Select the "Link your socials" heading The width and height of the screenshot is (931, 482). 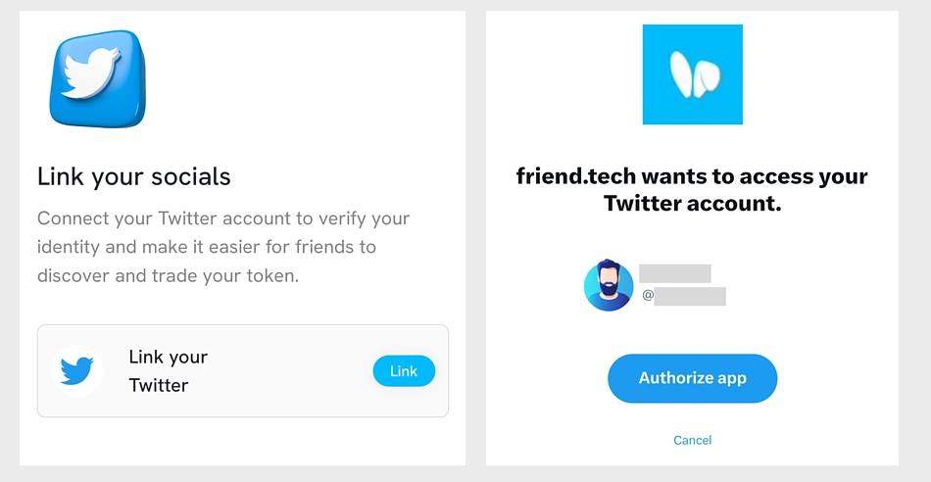pos(134,177)
